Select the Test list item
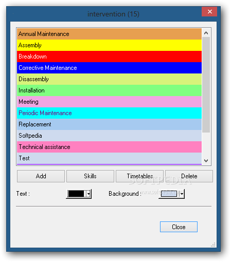 pyautogui.click(x=109, y=158)
